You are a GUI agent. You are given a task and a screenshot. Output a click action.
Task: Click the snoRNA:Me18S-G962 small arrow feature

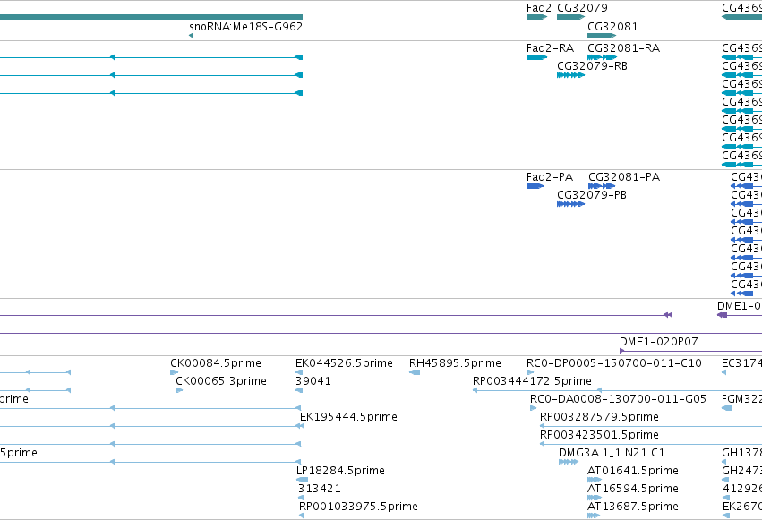191,36
